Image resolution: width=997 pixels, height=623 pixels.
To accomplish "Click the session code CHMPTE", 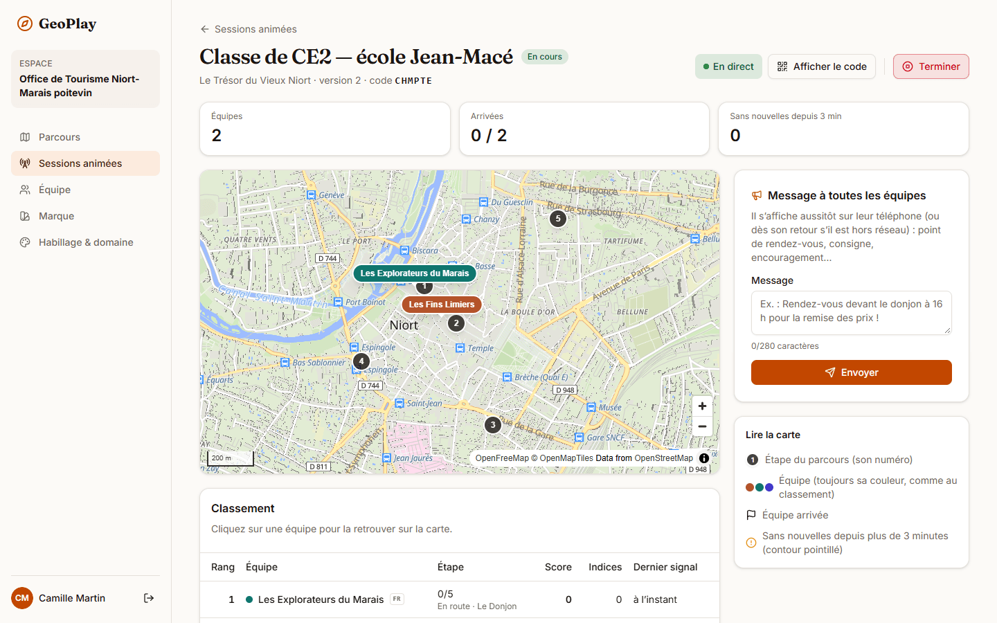I will pyautogui.click(x=413, y=81).
